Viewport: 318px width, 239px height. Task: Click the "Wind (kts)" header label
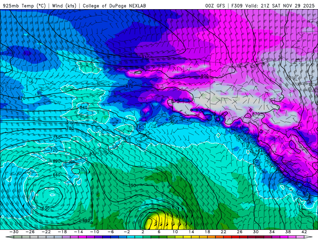(64, 6)
